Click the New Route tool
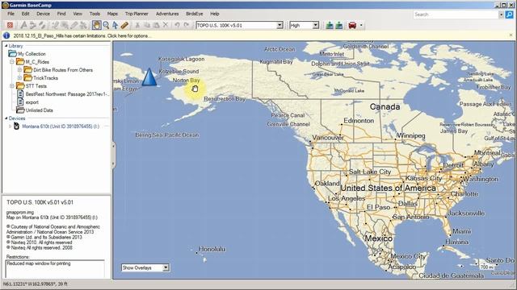517x290 pixels. (x=32, y=25)
